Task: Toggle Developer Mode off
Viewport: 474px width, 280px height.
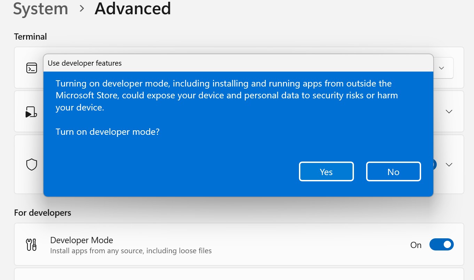Action: (441, 245)
